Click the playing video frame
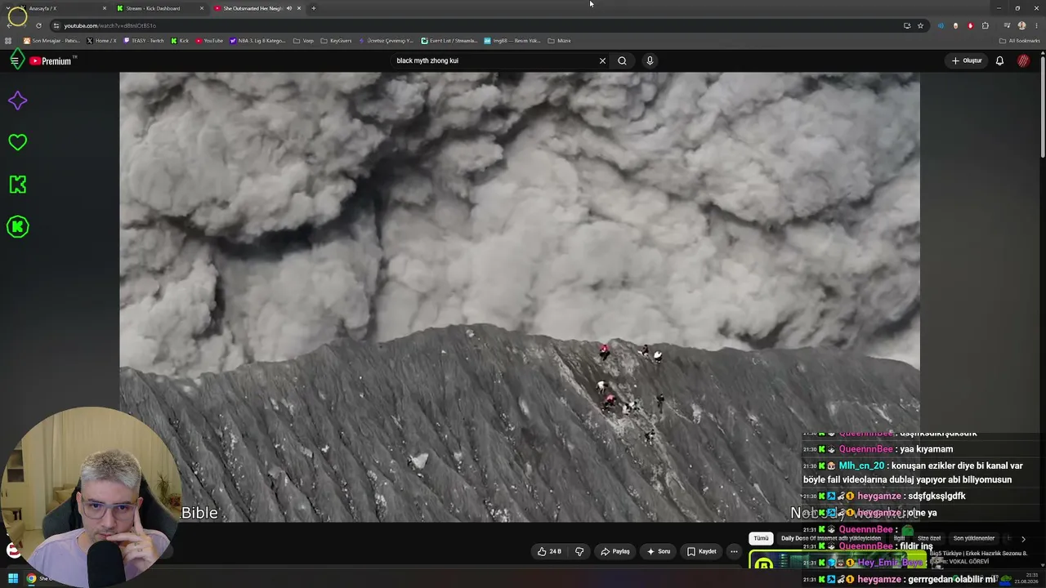This screenshot has width=1046, height=588. point(520,296)
